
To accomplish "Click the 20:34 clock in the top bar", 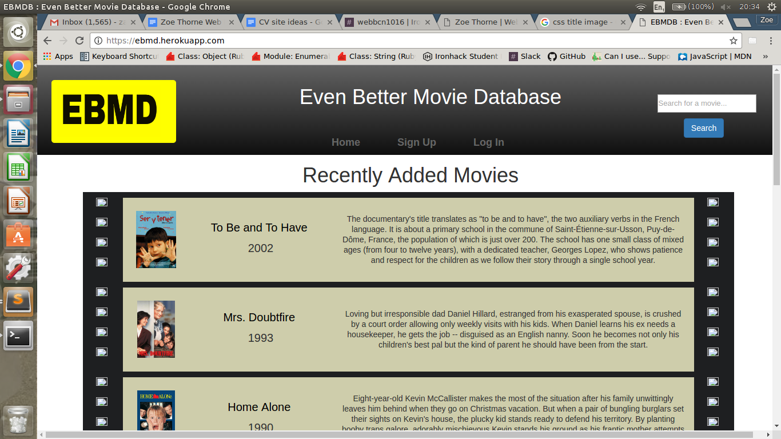I will 749,7.
